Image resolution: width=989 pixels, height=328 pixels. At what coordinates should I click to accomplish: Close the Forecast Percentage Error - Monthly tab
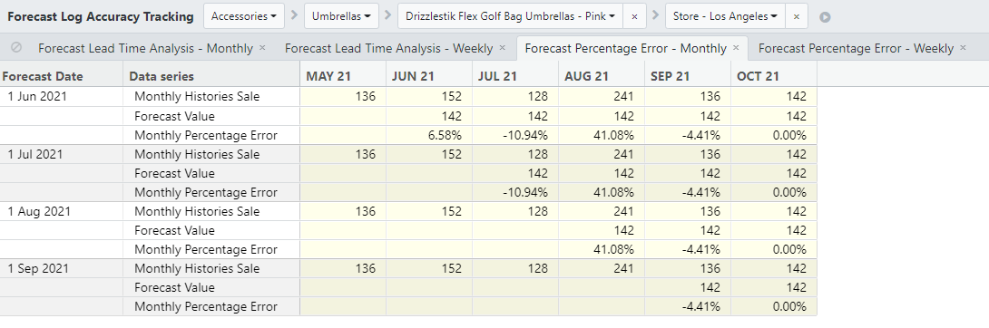[x=736, y=48]
